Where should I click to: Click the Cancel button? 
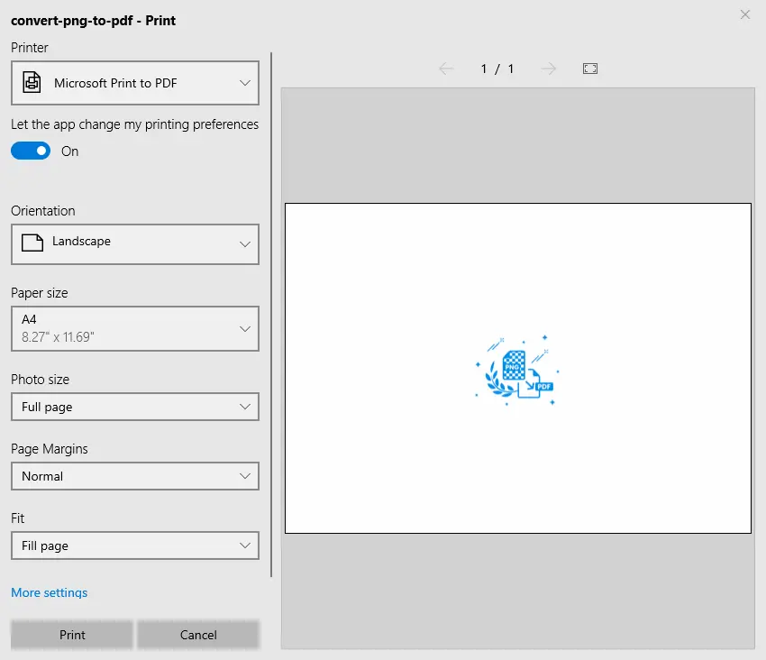(x=198, y=635)
